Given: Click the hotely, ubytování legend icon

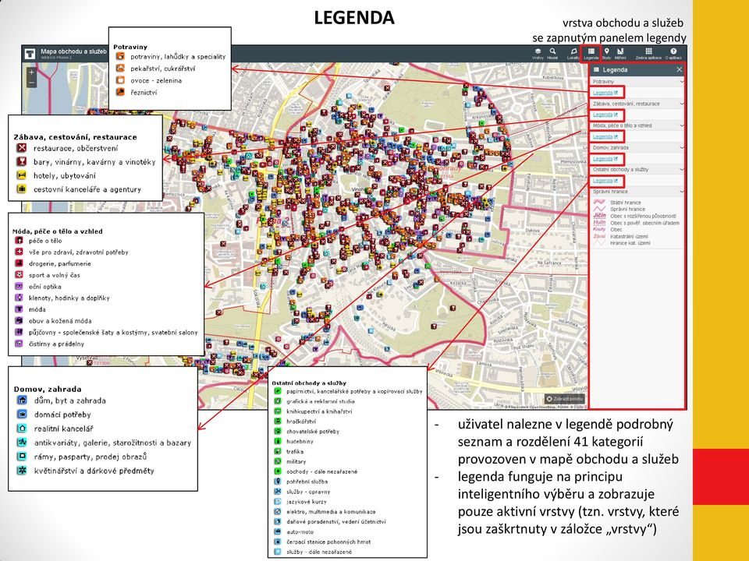Looking at the screenshot, I should coord(22,175).
